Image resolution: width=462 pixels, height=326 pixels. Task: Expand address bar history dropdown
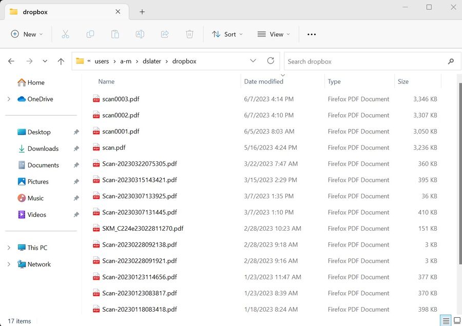(x=253, y=61)
